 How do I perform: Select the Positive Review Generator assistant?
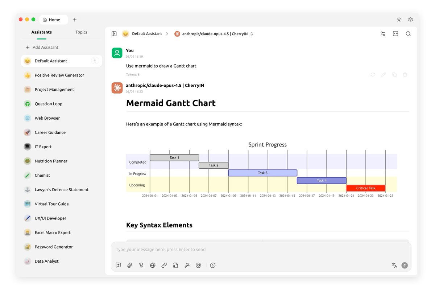[x=61, y=75]
